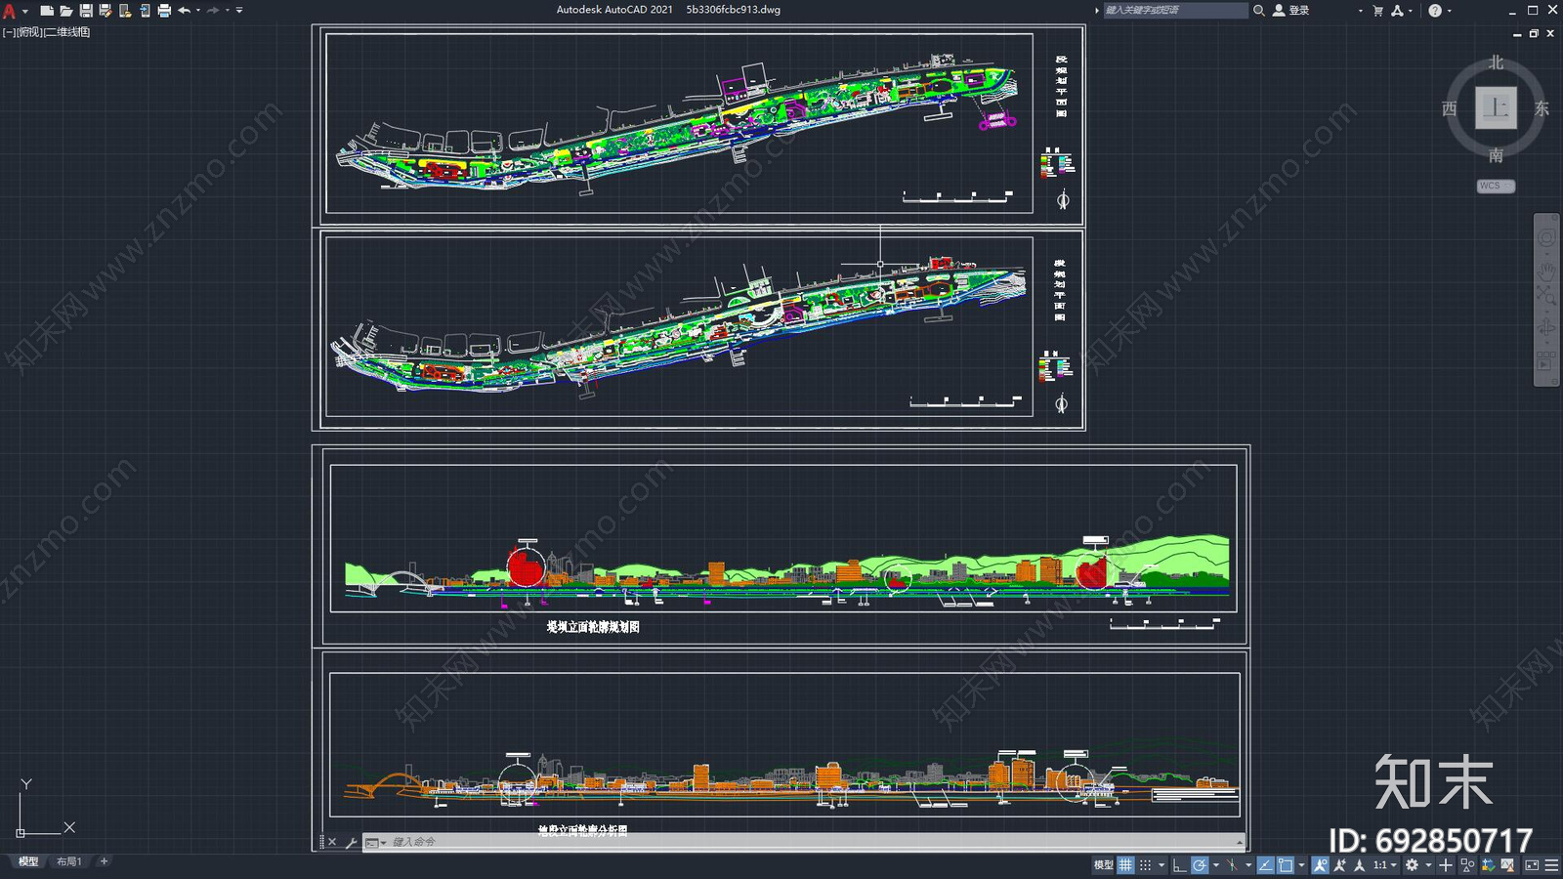Open the undo history dropdown arrow
The width and height of the screenshot is (1563, 879).
coord(198,11)
